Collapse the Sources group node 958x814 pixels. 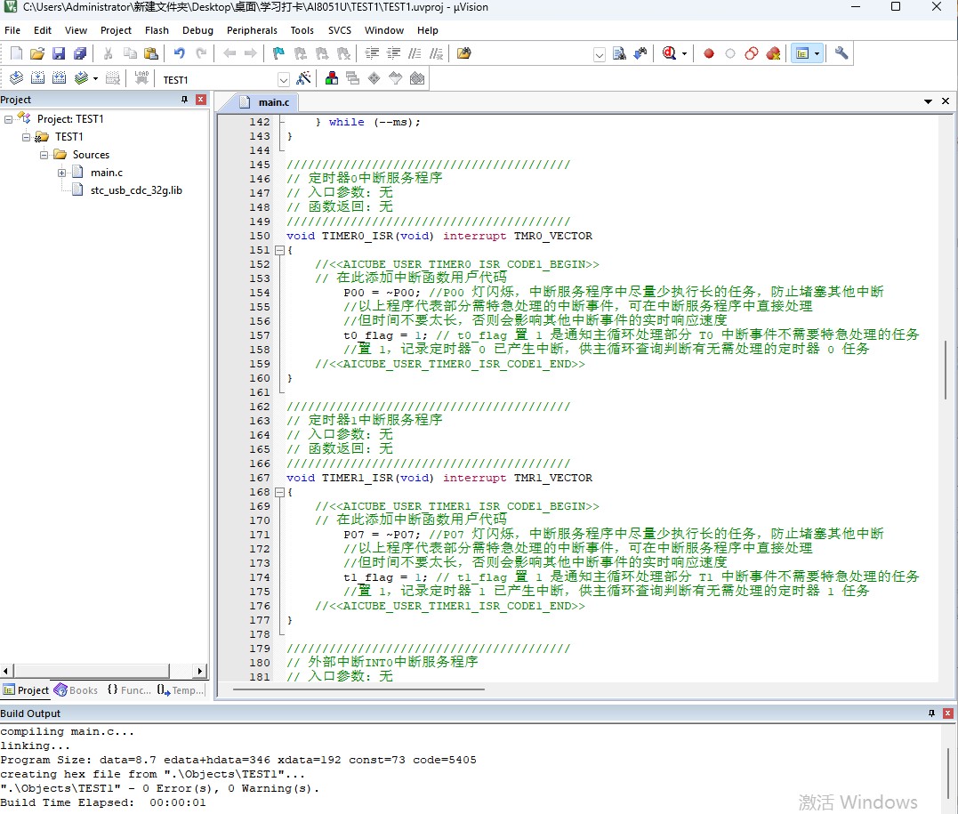(x=44, y=155)
